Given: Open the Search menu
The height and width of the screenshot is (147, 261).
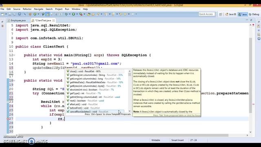Looking at the screenshot, I should (49, 9).
